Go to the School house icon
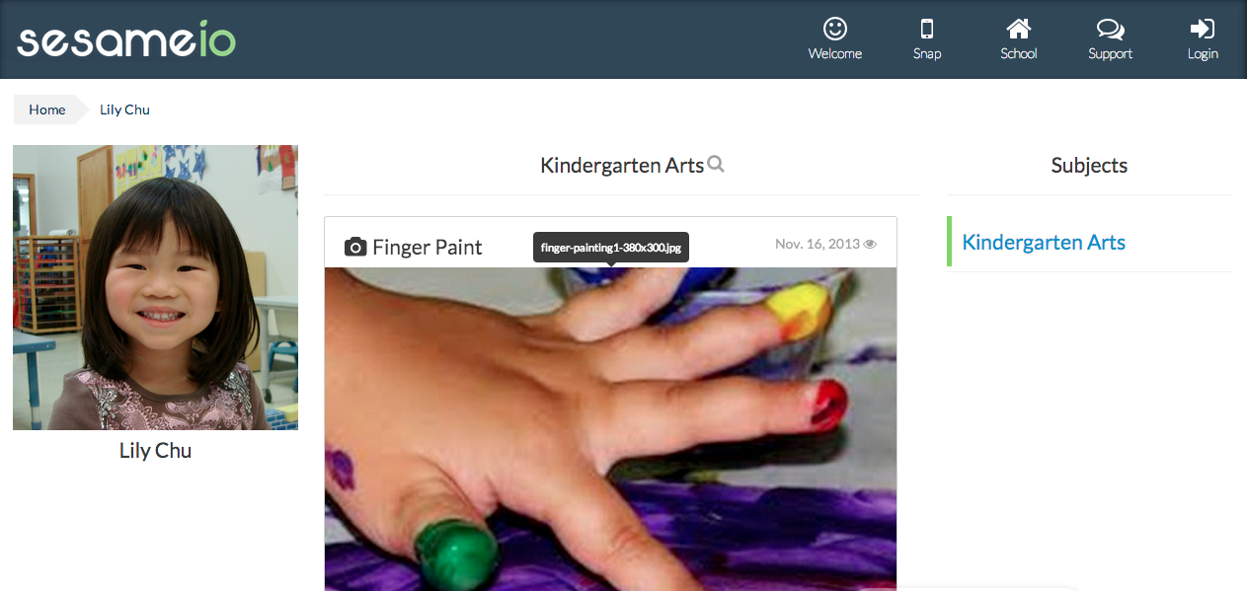The image size is (1247, 591). [1018, 29]
